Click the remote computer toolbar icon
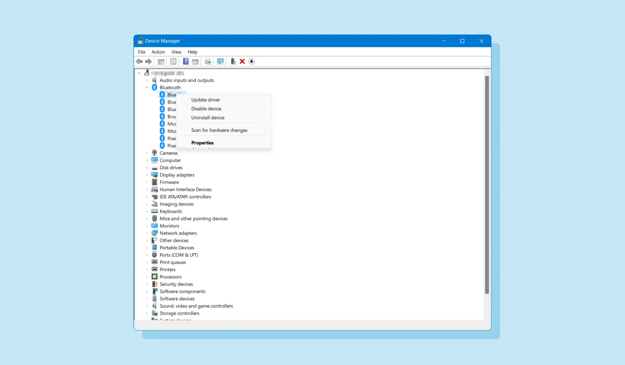This screenshot has width=625, height=365. click(x=220, y=61)
